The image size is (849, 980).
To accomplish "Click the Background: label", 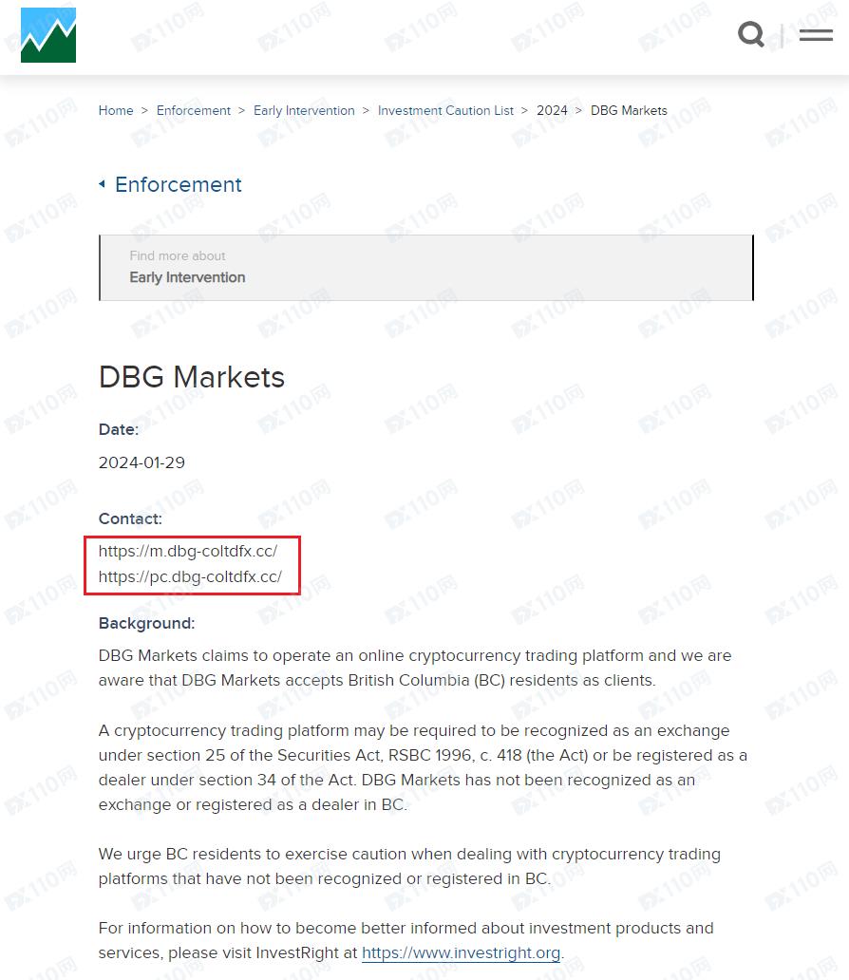I will point(146,623).
